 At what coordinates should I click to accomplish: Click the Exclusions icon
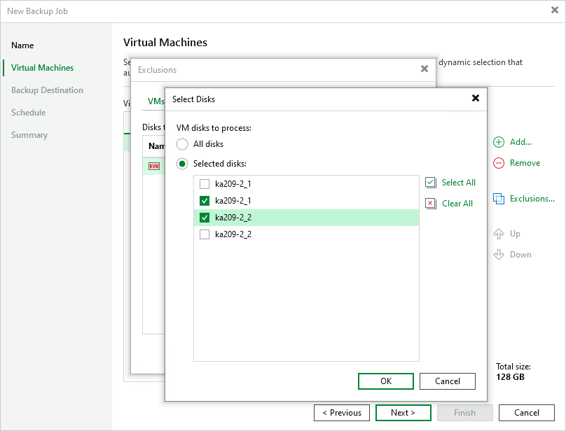pyautogui.click(x=500, y=199)
